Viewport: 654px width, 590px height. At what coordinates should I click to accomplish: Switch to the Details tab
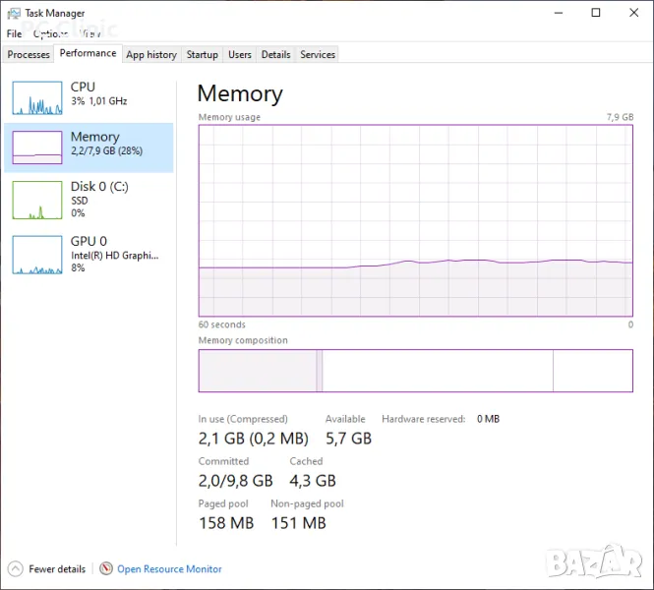(276, 55)
